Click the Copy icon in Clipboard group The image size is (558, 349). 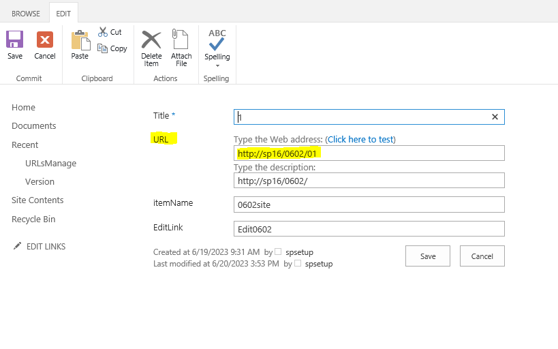(102, 48)
